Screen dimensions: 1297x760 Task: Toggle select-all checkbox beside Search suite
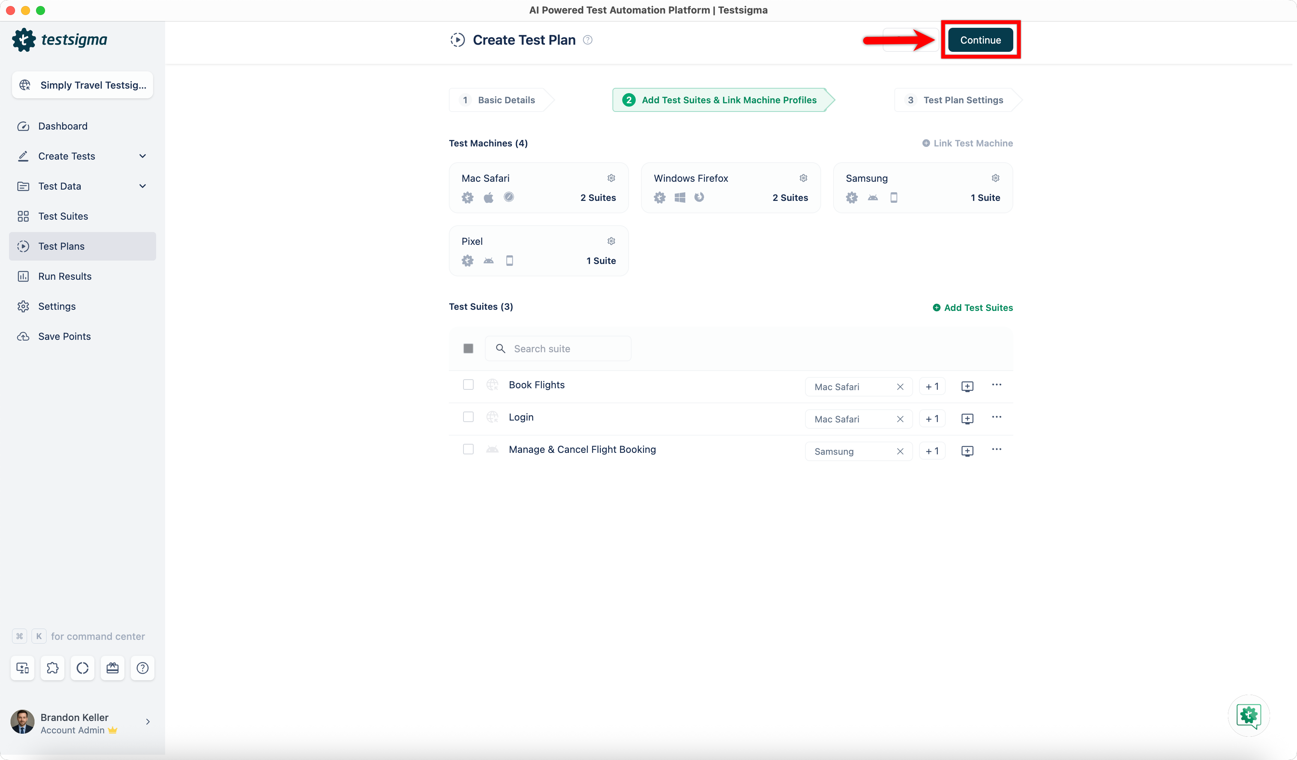[468, 348]
